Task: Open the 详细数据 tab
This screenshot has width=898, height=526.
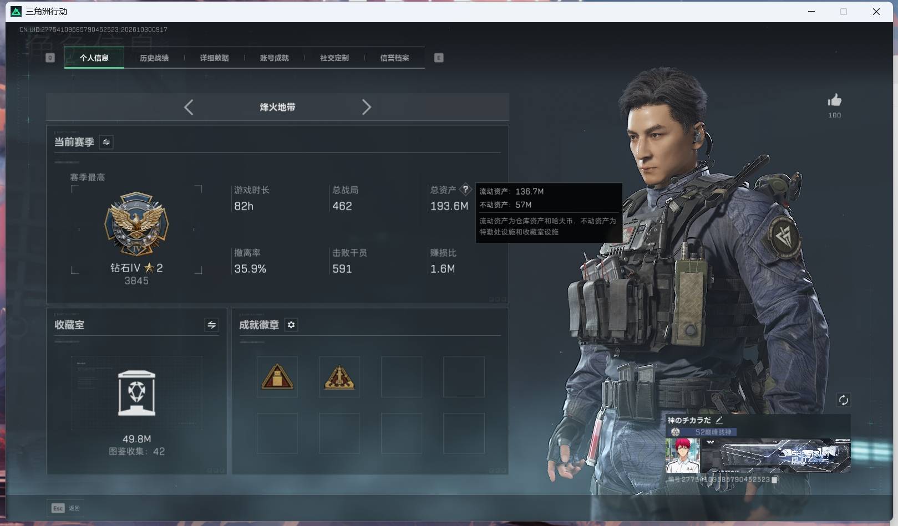Action: (214, 58)
